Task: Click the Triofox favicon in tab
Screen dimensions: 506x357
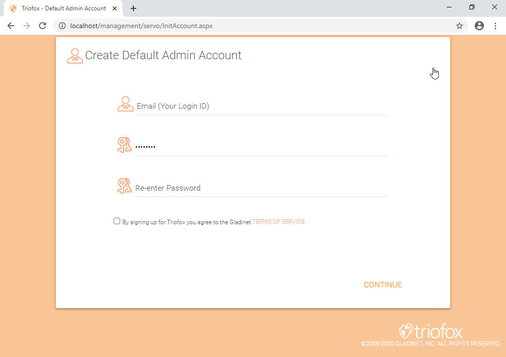Action: (13, 8)
